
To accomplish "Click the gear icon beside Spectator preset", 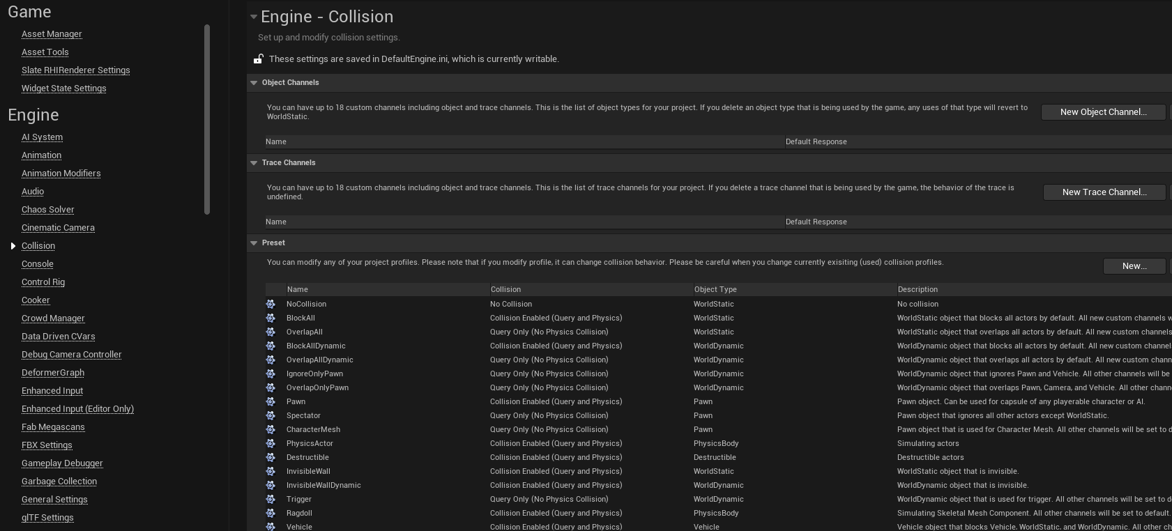I will pos(271,415).
